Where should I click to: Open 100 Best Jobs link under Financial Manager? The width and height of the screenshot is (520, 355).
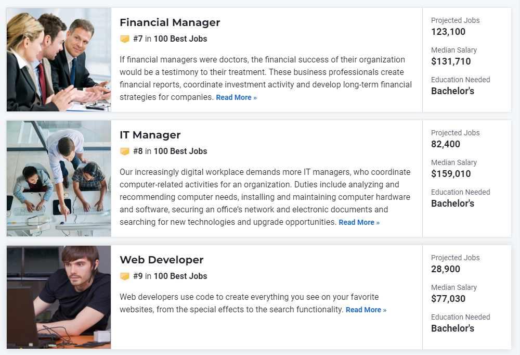tap(180, 39)
